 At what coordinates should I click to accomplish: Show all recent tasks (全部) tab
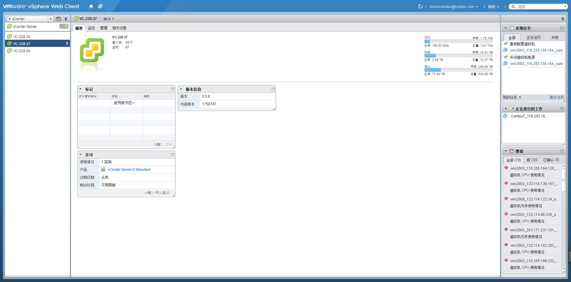(512, 37)
